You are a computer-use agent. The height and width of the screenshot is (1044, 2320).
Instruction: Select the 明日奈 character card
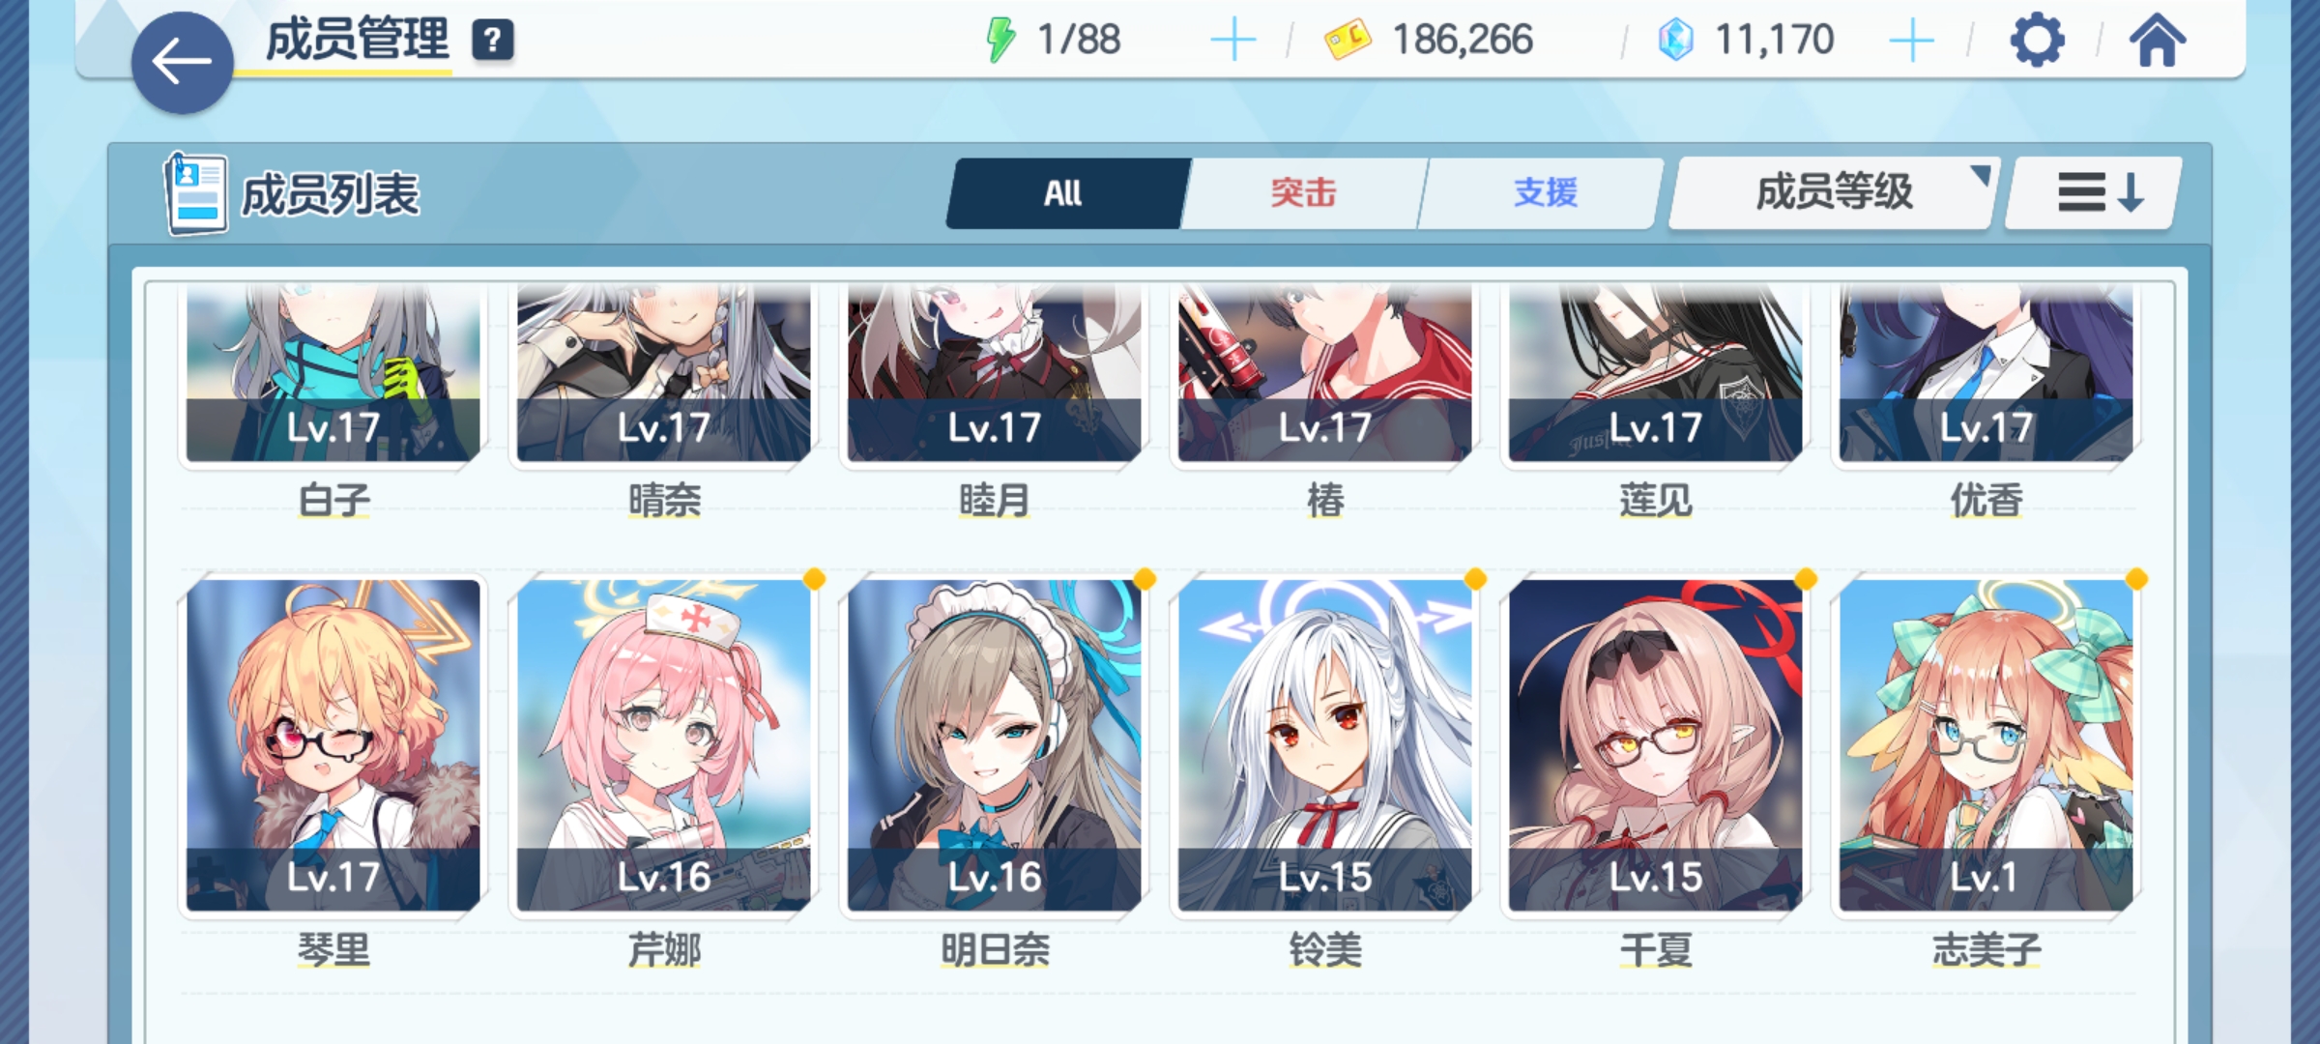pyautogui.click(x=994, y=744)
